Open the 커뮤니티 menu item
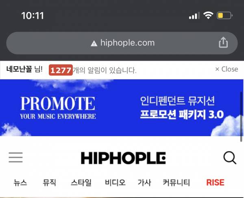 (176, 183)
